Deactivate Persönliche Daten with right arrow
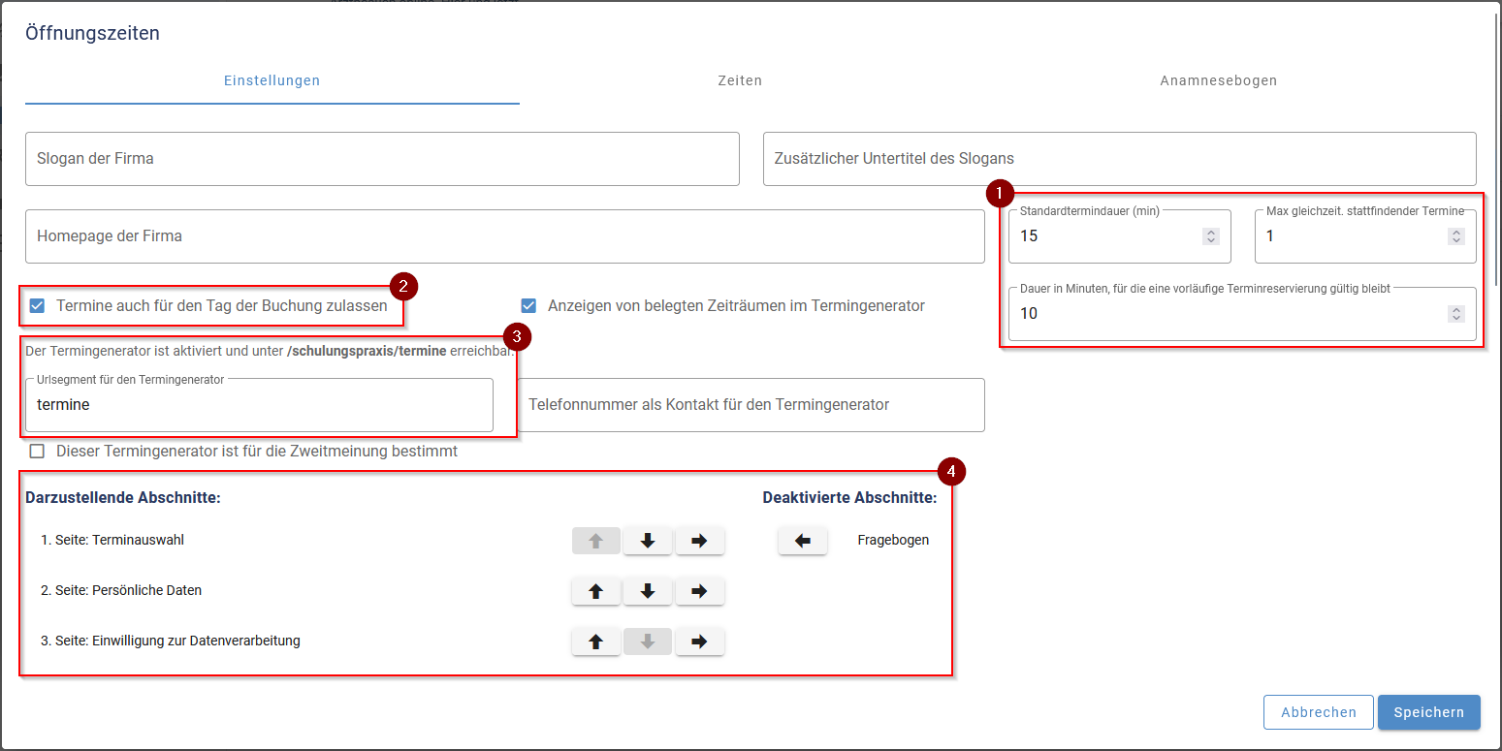1502x751 pixels. pos(699,591)
